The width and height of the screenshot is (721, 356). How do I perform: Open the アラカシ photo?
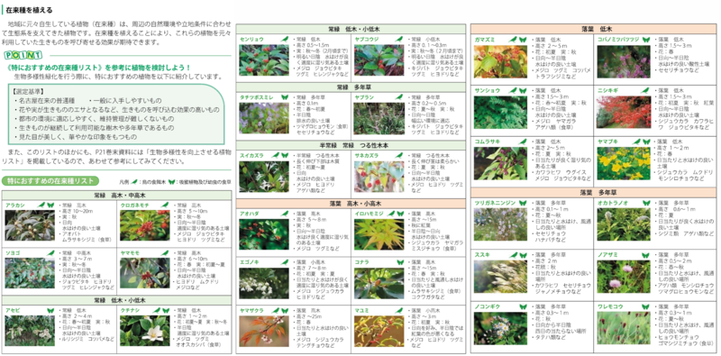pos(30,226)
